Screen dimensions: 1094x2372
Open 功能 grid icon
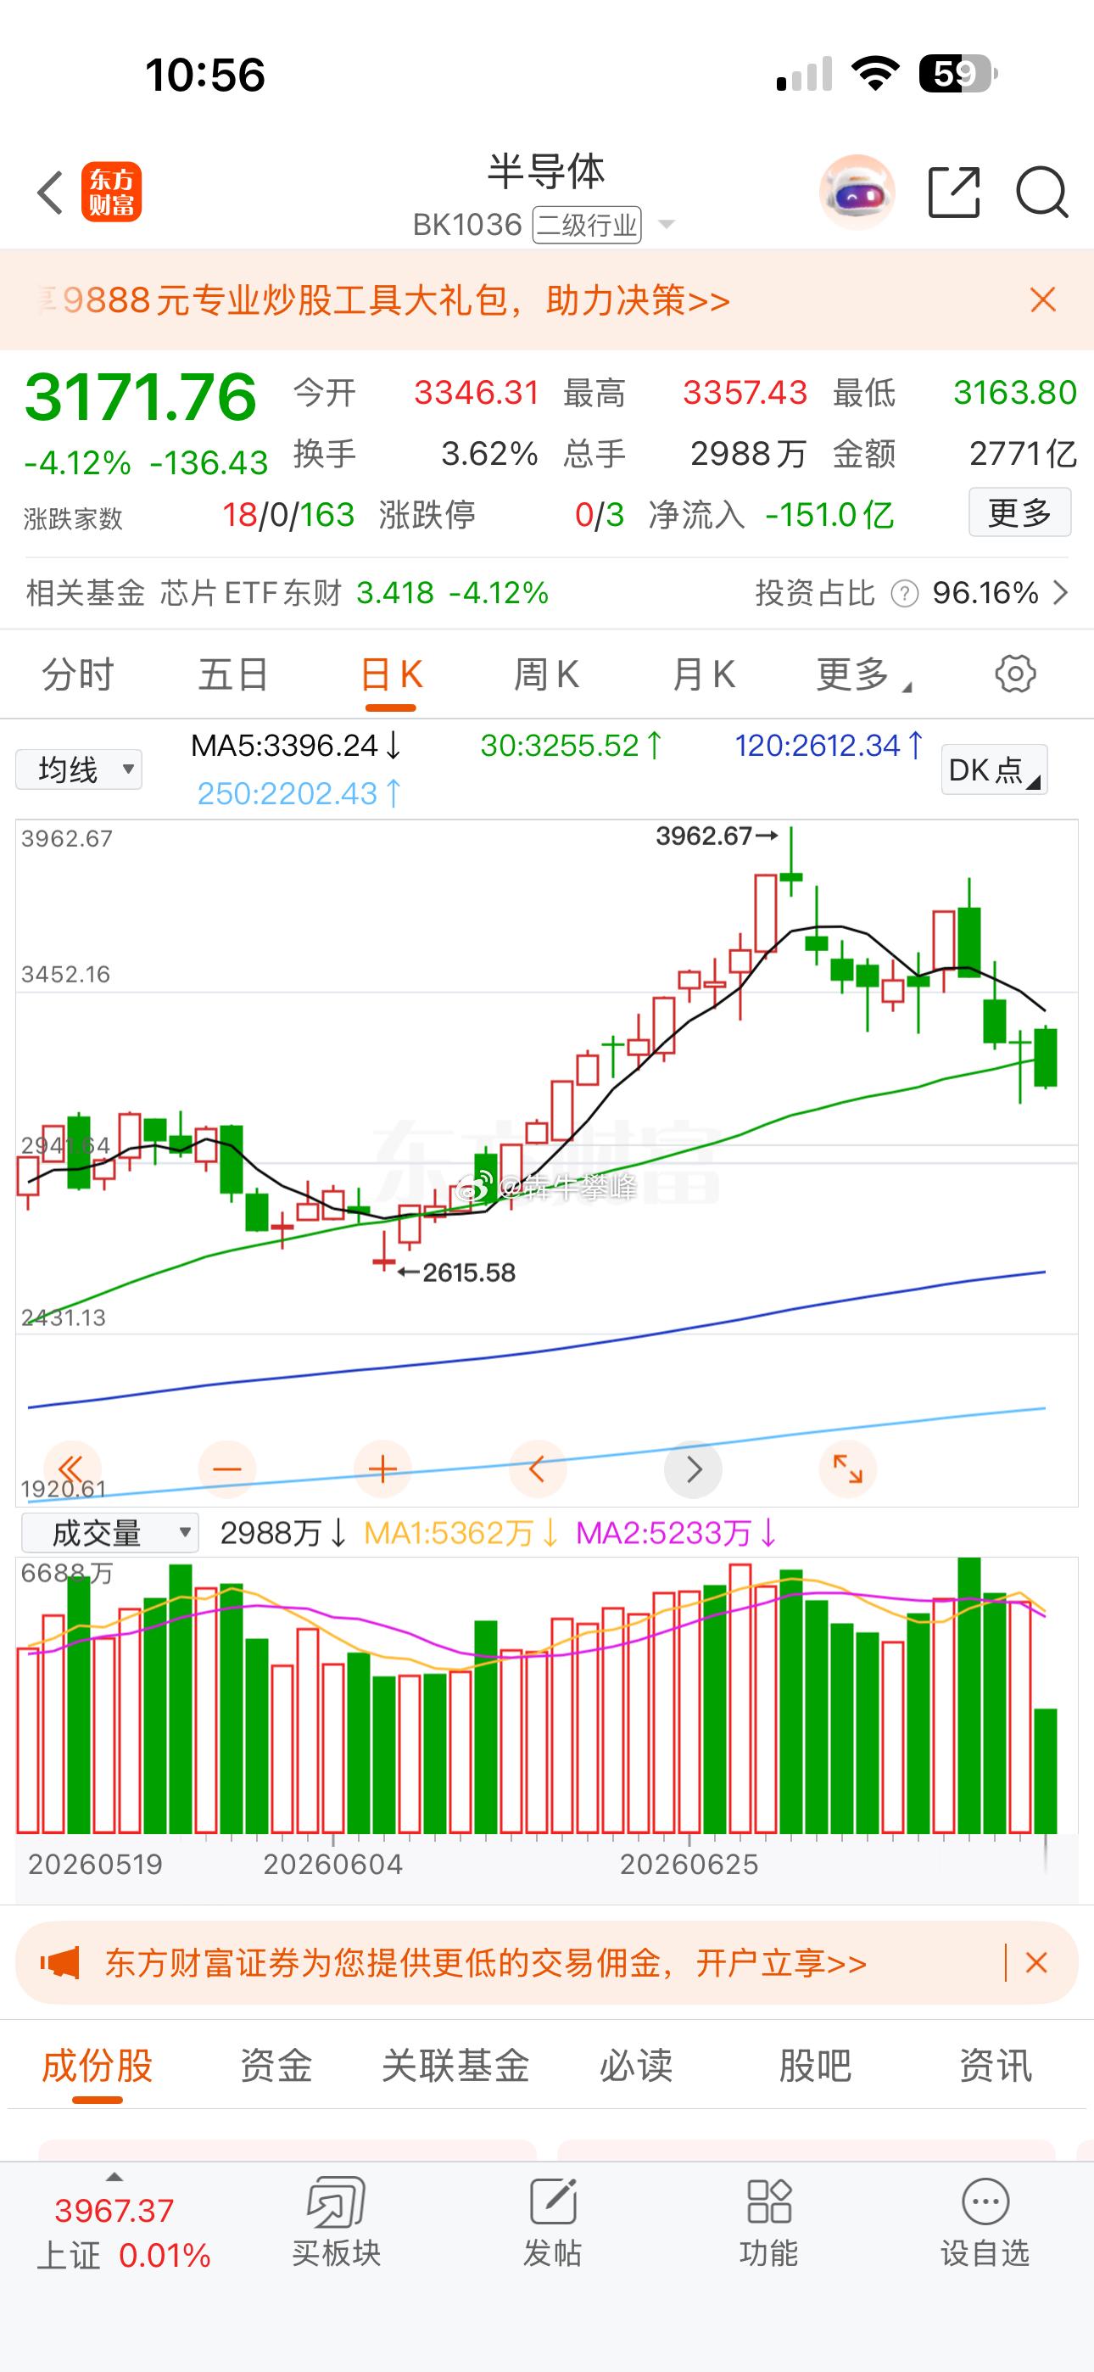769,2202
